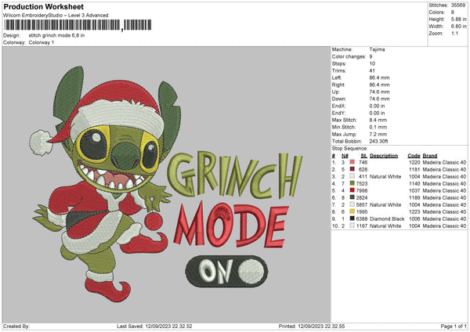Select the 'N#' column header
This screenshot has width=470, height=332.
(x=345, y=156)
